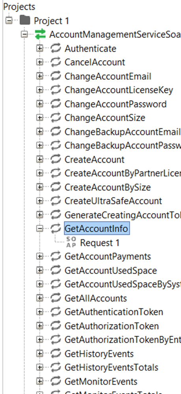Click the SOAP icon beside Request 1
Screen dimensions: 181x394
(71, 242)
